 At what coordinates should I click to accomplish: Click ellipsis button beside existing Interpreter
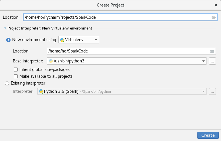tap(212, 92)
